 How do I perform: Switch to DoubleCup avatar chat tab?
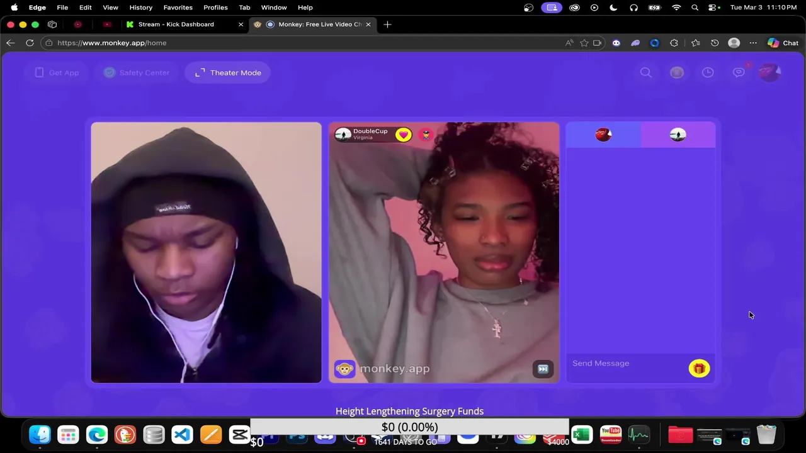[678, 135]
